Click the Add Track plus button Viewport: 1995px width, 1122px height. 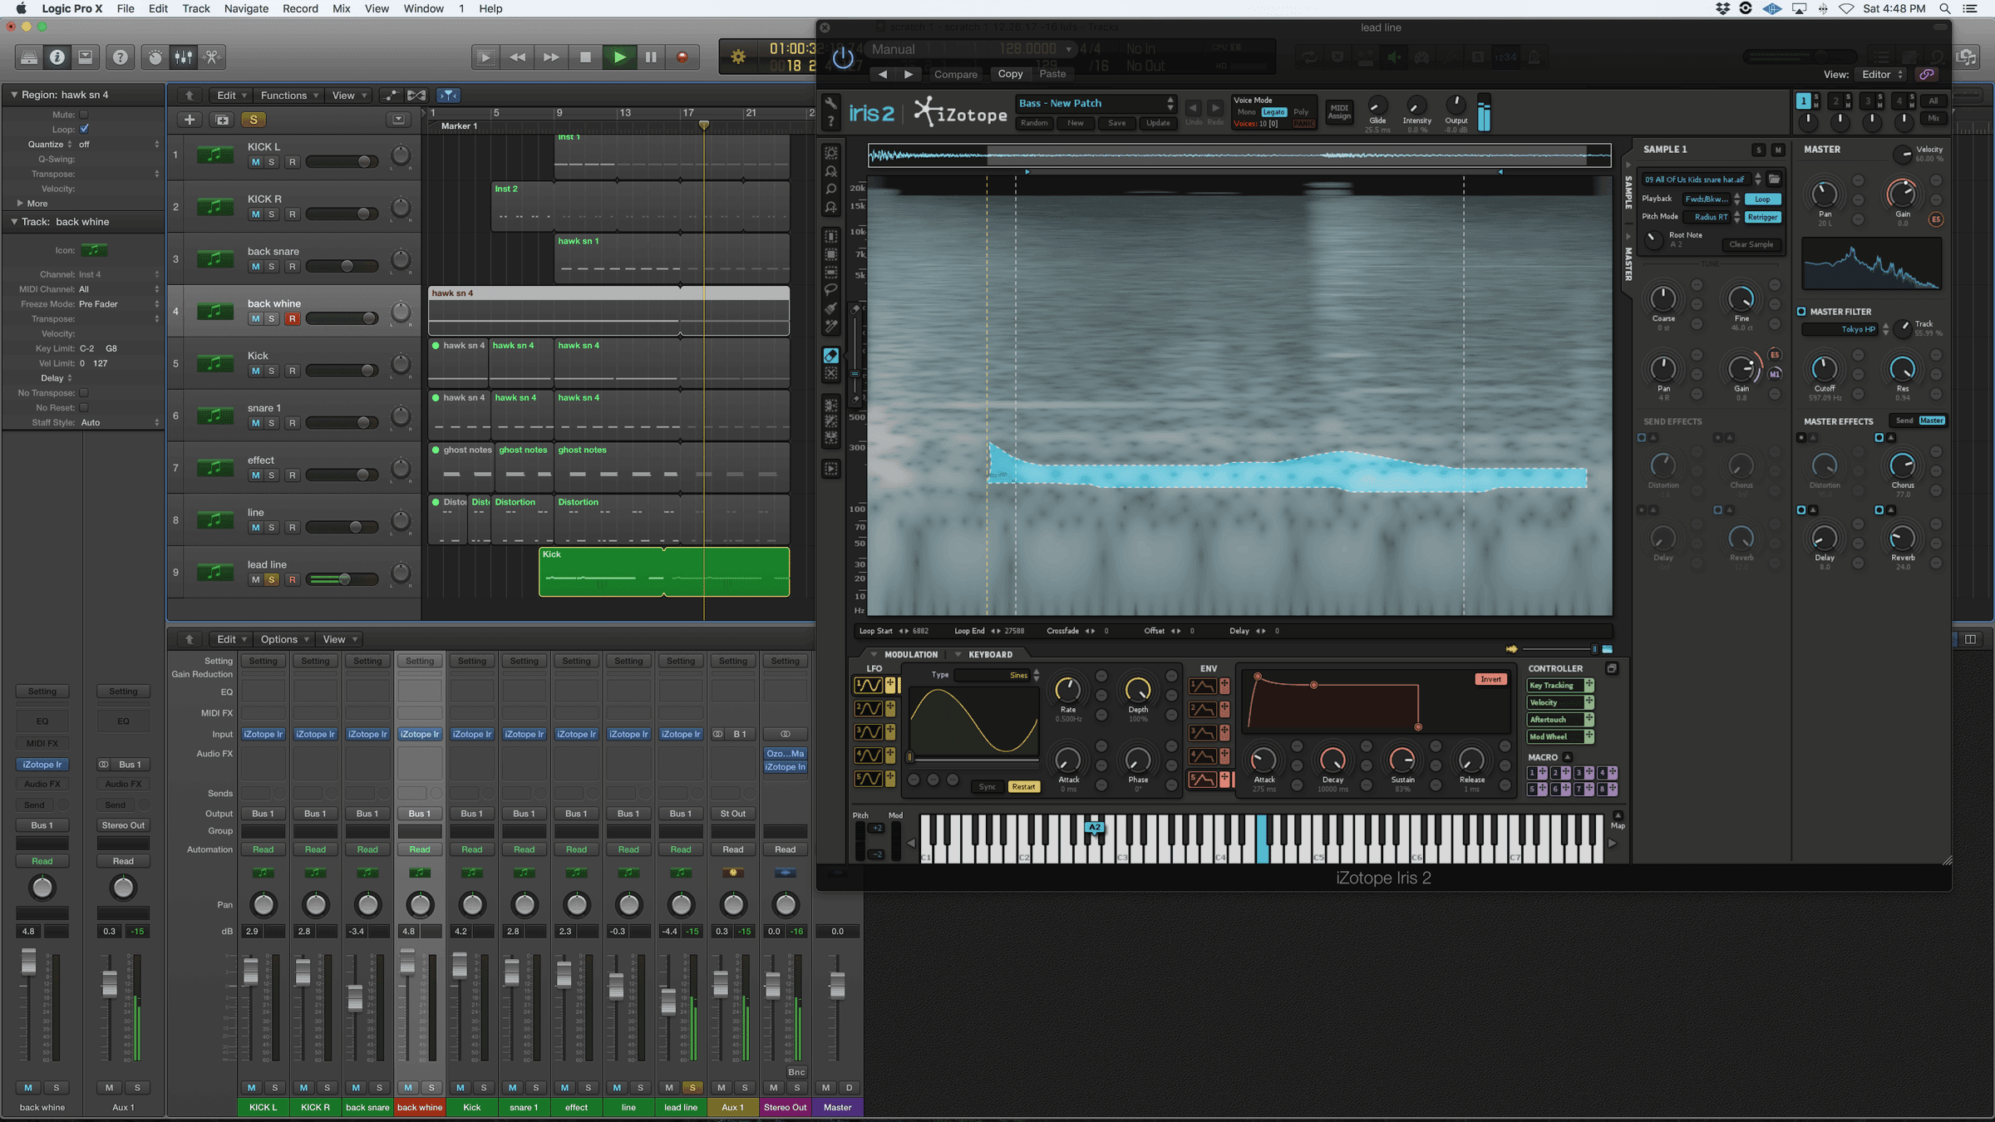click(190, 120)
